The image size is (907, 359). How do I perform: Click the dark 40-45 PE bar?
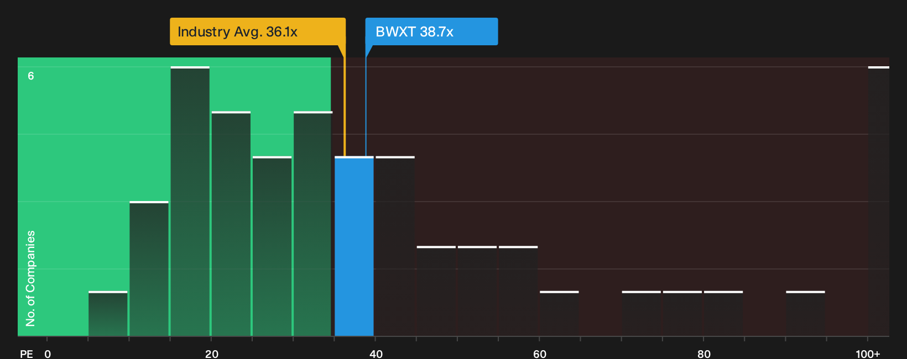(395, 246)
